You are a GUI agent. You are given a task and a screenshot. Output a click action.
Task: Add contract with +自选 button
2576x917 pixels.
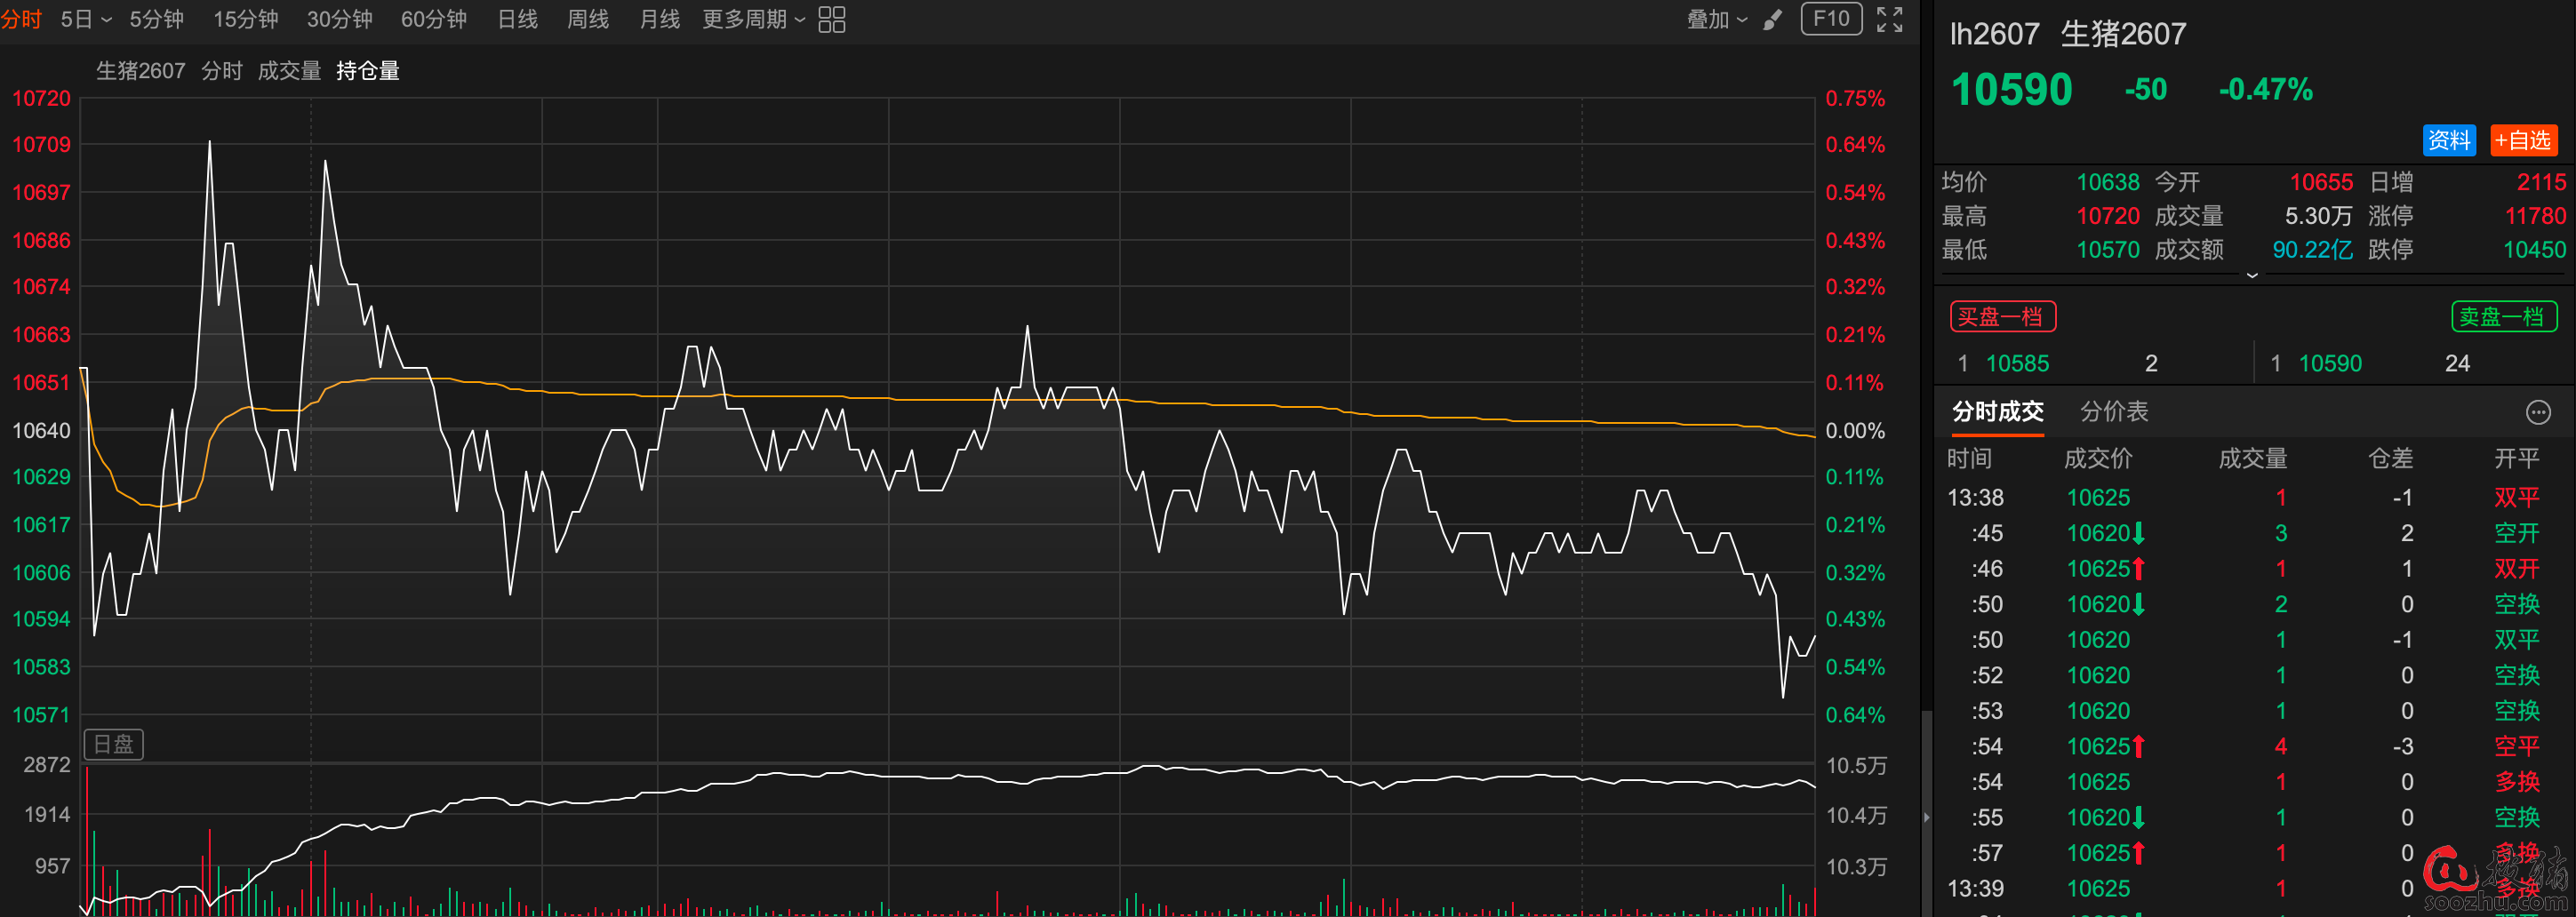tap(2523, 140)
